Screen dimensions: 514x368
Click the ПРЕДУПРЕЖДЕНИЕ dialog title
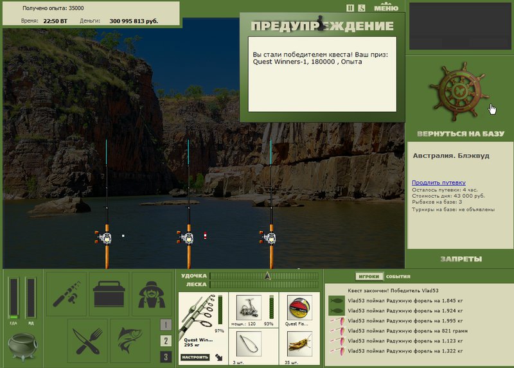click(x=323, y=26)
